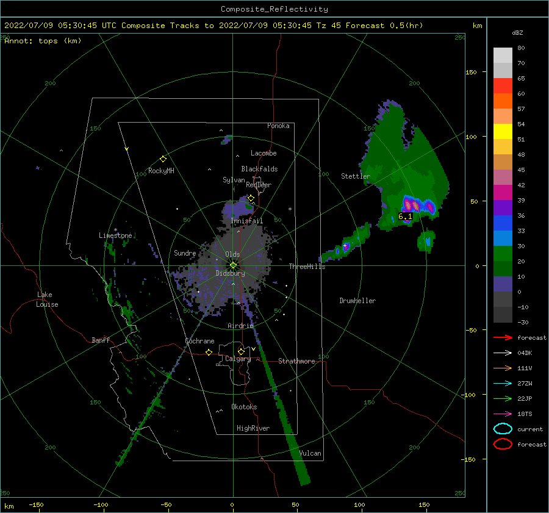The width and height of the screenshot is (549, 513).
Task: Click the ThreeHills label
Action: (x=307, y=267)
